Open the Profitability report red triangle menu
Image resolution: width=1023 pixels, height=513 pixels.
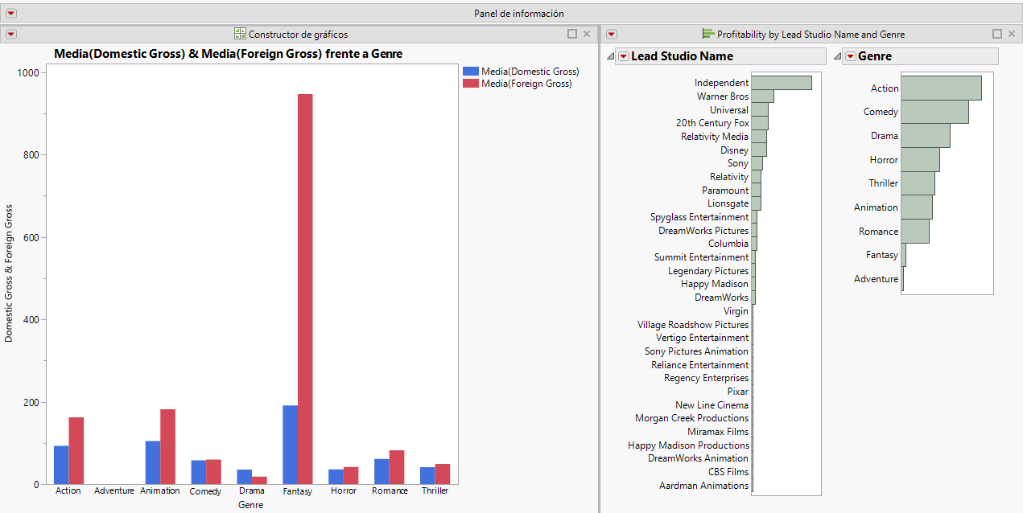[x=612, y=34]
